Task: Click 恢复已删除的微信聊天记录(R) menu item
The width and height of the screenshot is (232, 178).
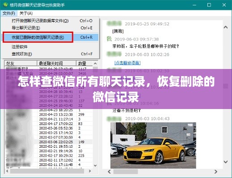Action: [51, 37]
